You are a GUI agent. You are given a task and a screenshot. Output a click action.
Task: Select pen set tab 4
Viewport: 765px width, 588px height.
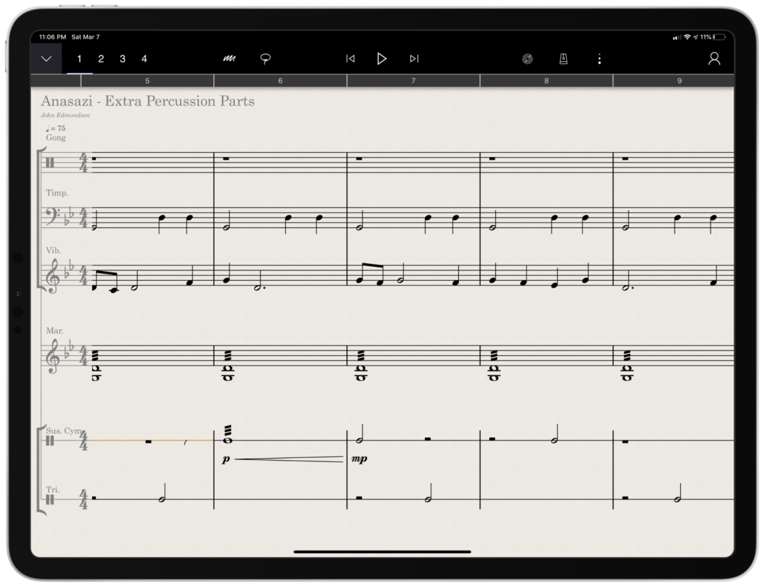click(x=144, y=59)
